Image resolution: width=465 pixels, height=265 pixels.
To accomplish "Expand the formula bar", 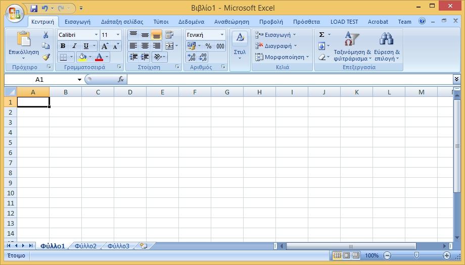I will click(x=457, y=79).
